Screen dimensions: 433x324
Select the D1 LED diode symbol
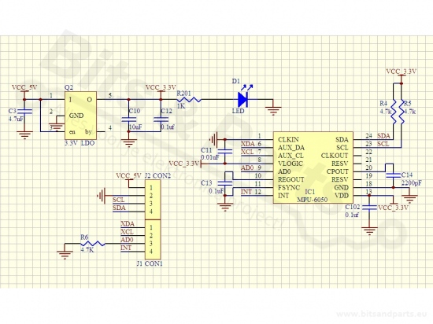pos(243,100)
